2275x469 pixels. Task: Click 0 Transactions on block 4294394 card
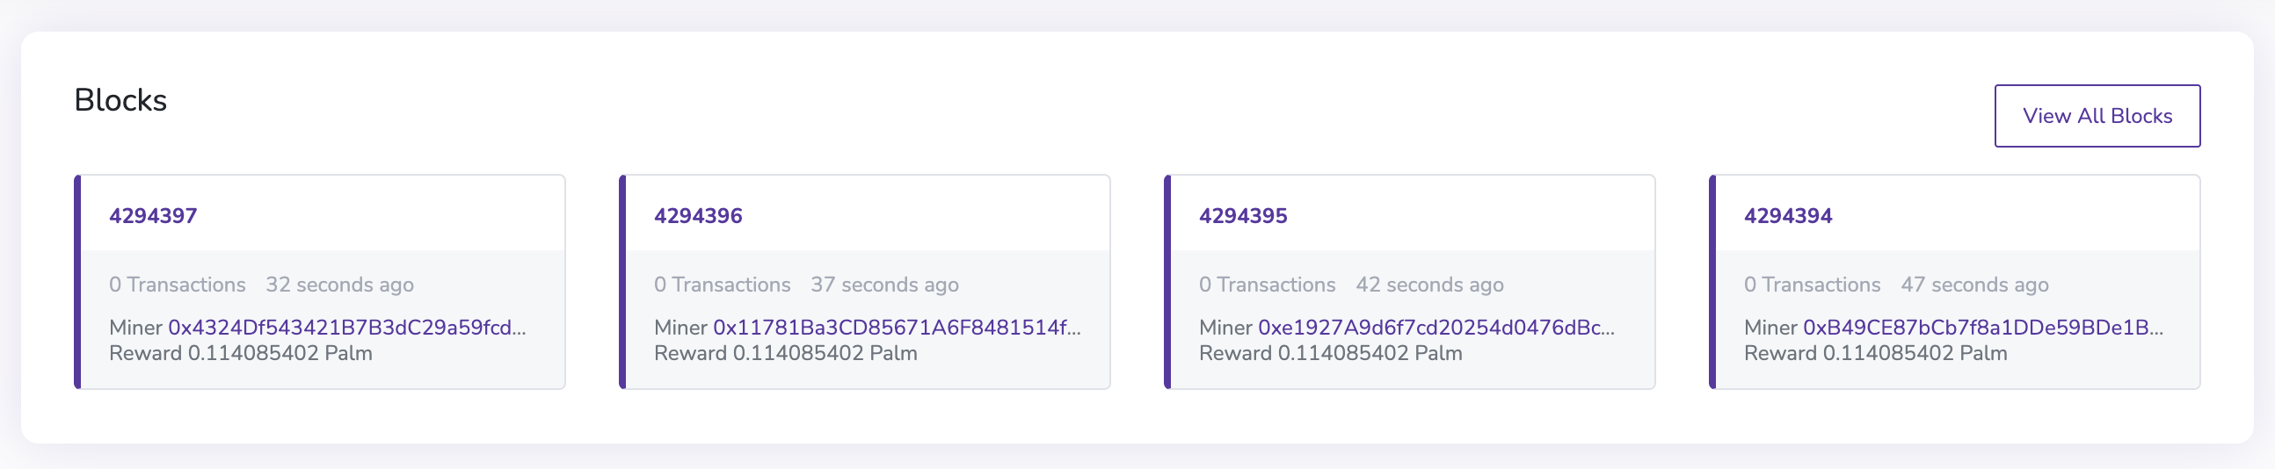(1813, 285)
